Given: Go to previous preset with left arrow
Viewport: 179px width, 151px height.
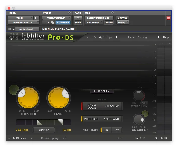Looking at the screenshot, I should 117,37.
